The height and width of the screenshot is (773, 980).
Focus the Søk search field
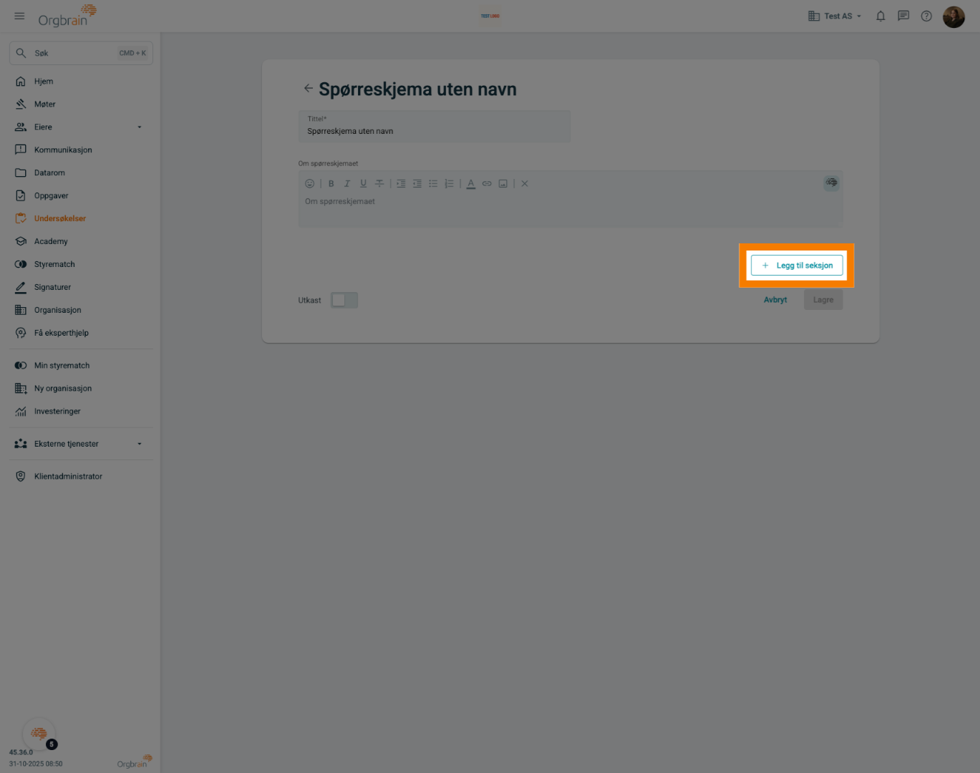(x=81, y=53)
